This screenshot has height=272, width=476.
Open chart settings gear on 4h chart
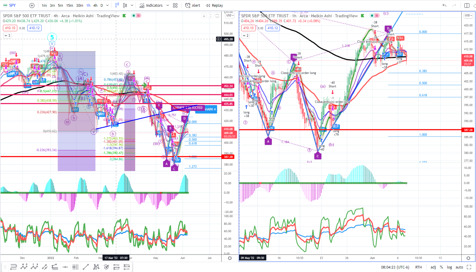pos(230,258)
